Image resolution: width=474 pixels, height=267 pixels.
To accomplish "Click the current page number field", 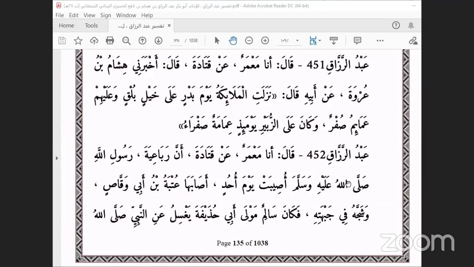I will point(176,41).
